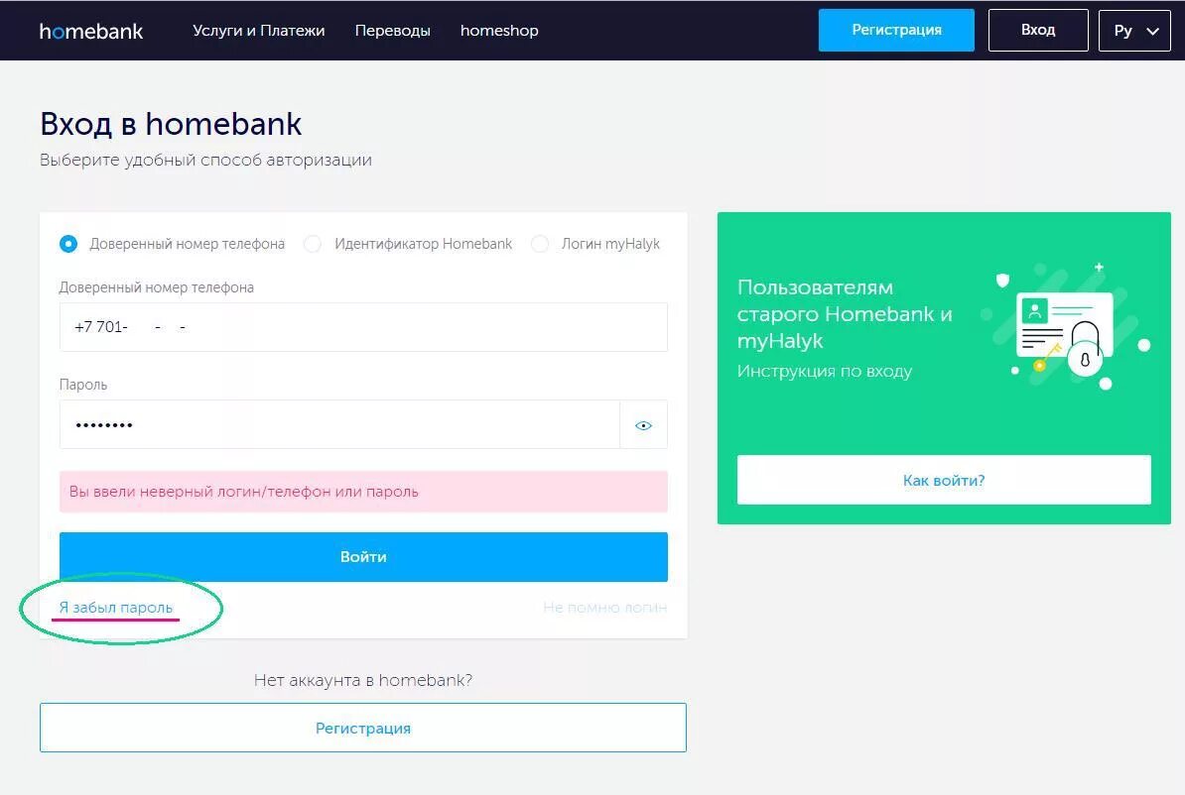The width and height of the screenshot is (1185, 795).
Task: Go to homeshop section
Action: click(x=499, y=31)
